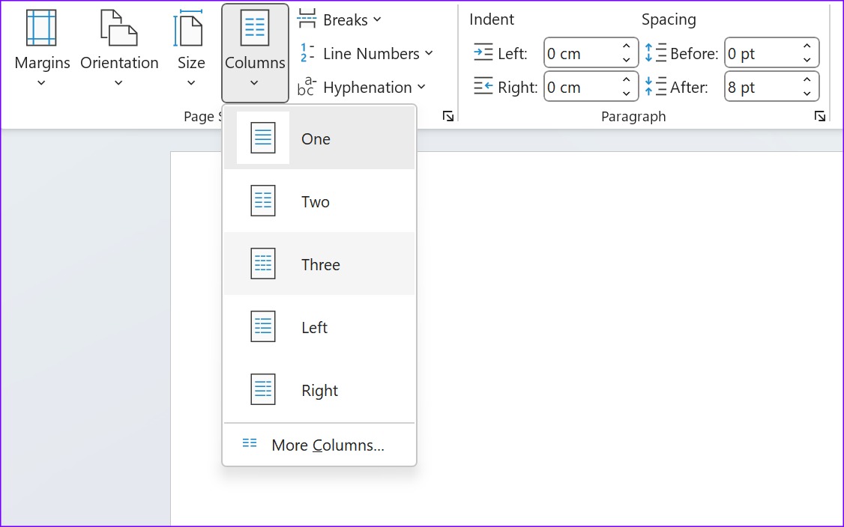This screenshot has width=844, height=527.
Task: Increase the Left indent value
Action: tap(626, 46)
